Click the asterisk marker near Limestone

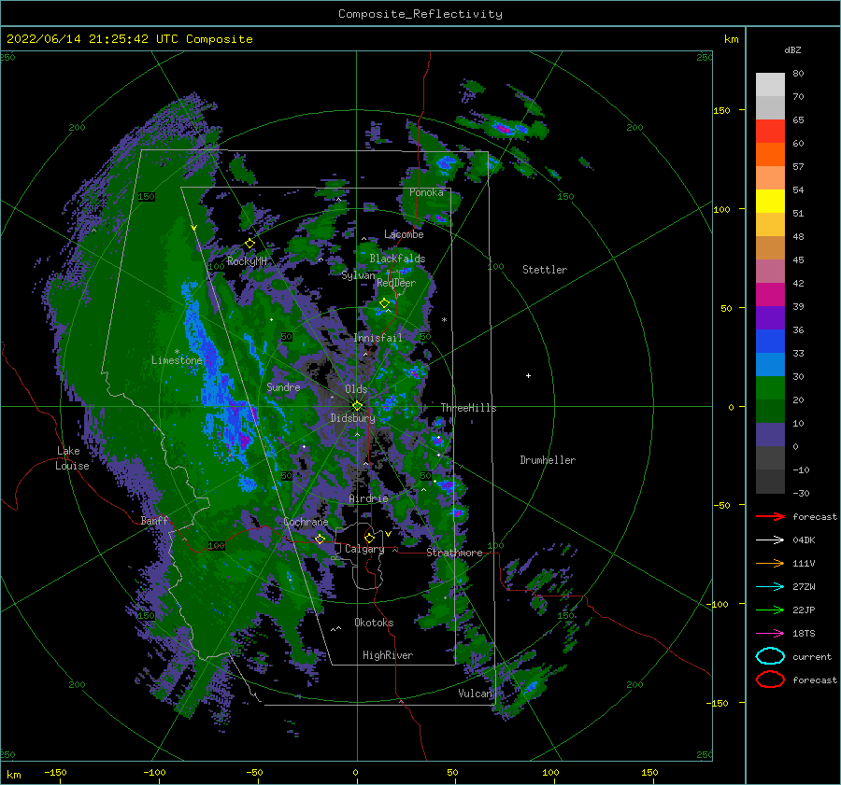tap(177, 352)
